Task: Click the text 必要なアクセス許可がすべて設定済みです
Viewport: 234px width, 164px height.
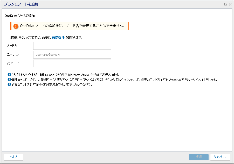Action: click(52, 85)
